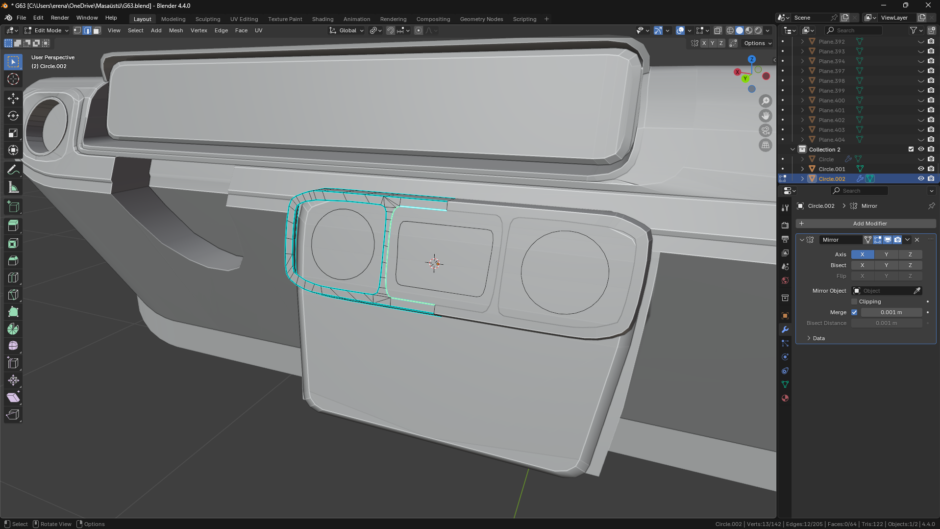The height and width of the screenshot is (529, 940).
Task: Select the Transform tool
Action: pos(13,150)
